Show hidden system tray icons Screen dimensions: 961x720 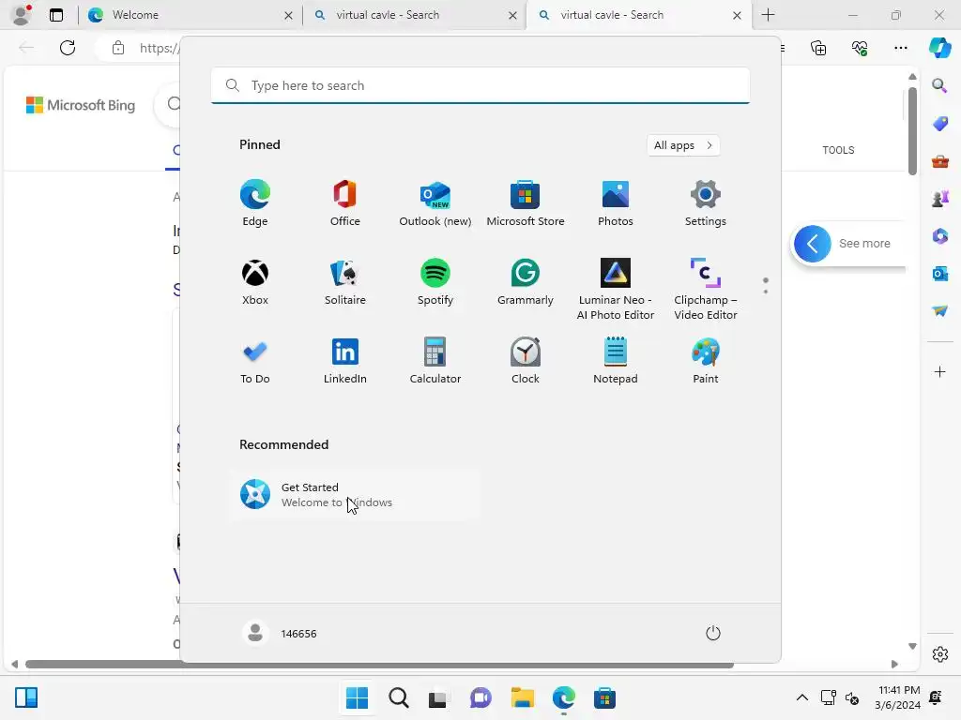pyautogui.click(x=801, y=697)
